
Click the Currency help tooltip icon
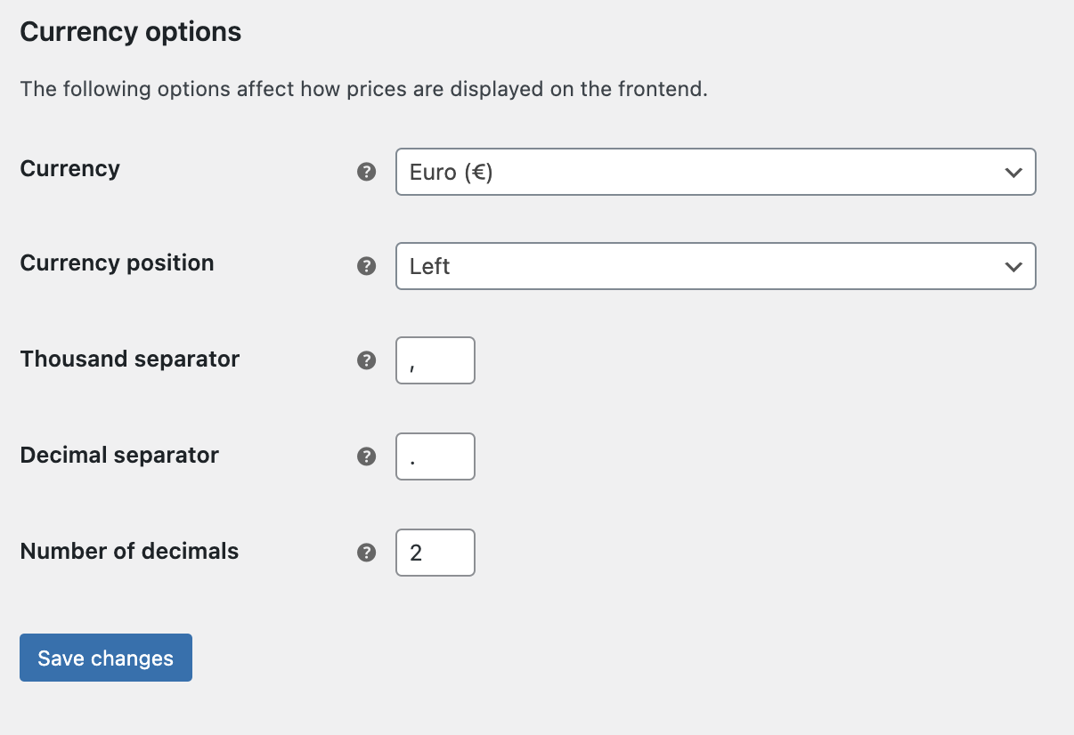coord(366,172)
